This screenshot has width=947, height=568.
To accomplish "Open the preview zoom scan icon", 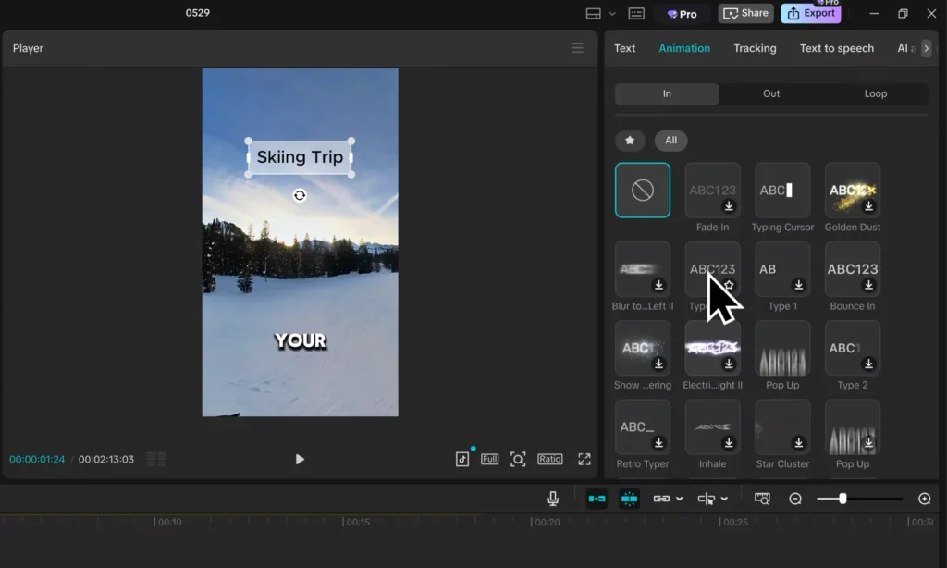I will [x=518, y=459].
